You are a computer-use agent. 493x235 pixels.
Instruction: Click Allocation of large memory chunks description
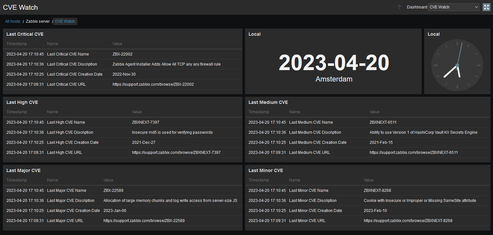pyautogui.click(x=170, y=201)
